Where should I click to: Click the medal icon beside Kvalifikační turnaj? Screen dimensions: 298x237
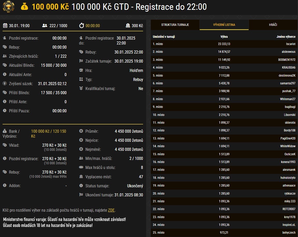81,88
